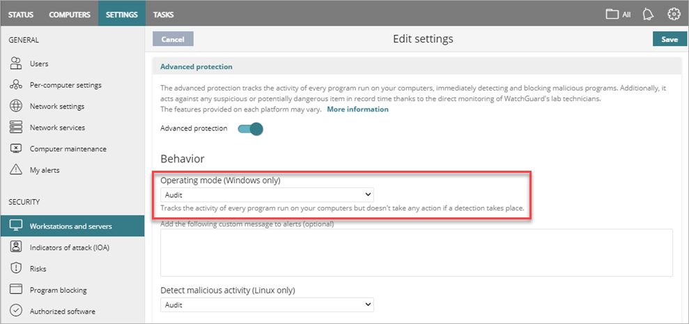Open the All folder filter
This screenshot has height=324, width=689.
[618, 14]
